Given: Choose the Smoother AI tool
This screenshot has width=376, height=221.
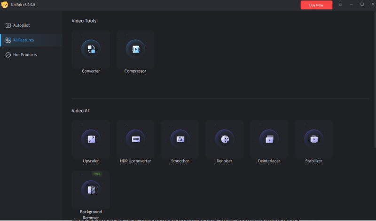Looking at the screenshot, I should tap(180, 139).
